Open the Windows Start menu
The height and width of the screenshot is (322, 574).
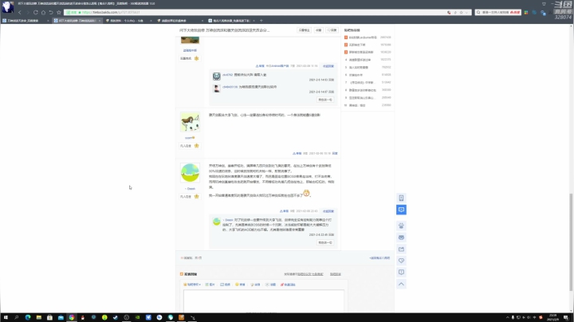coord(6,317)
